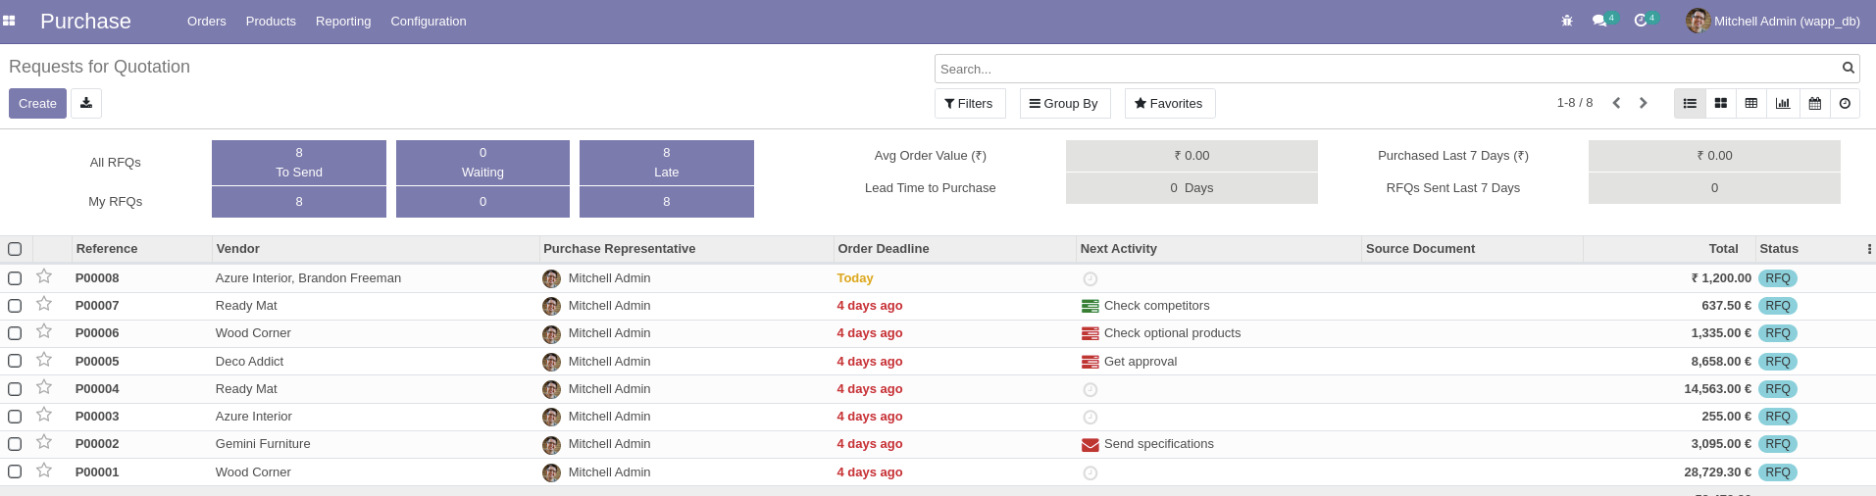Switch to graph chart view

point(1783,103)
